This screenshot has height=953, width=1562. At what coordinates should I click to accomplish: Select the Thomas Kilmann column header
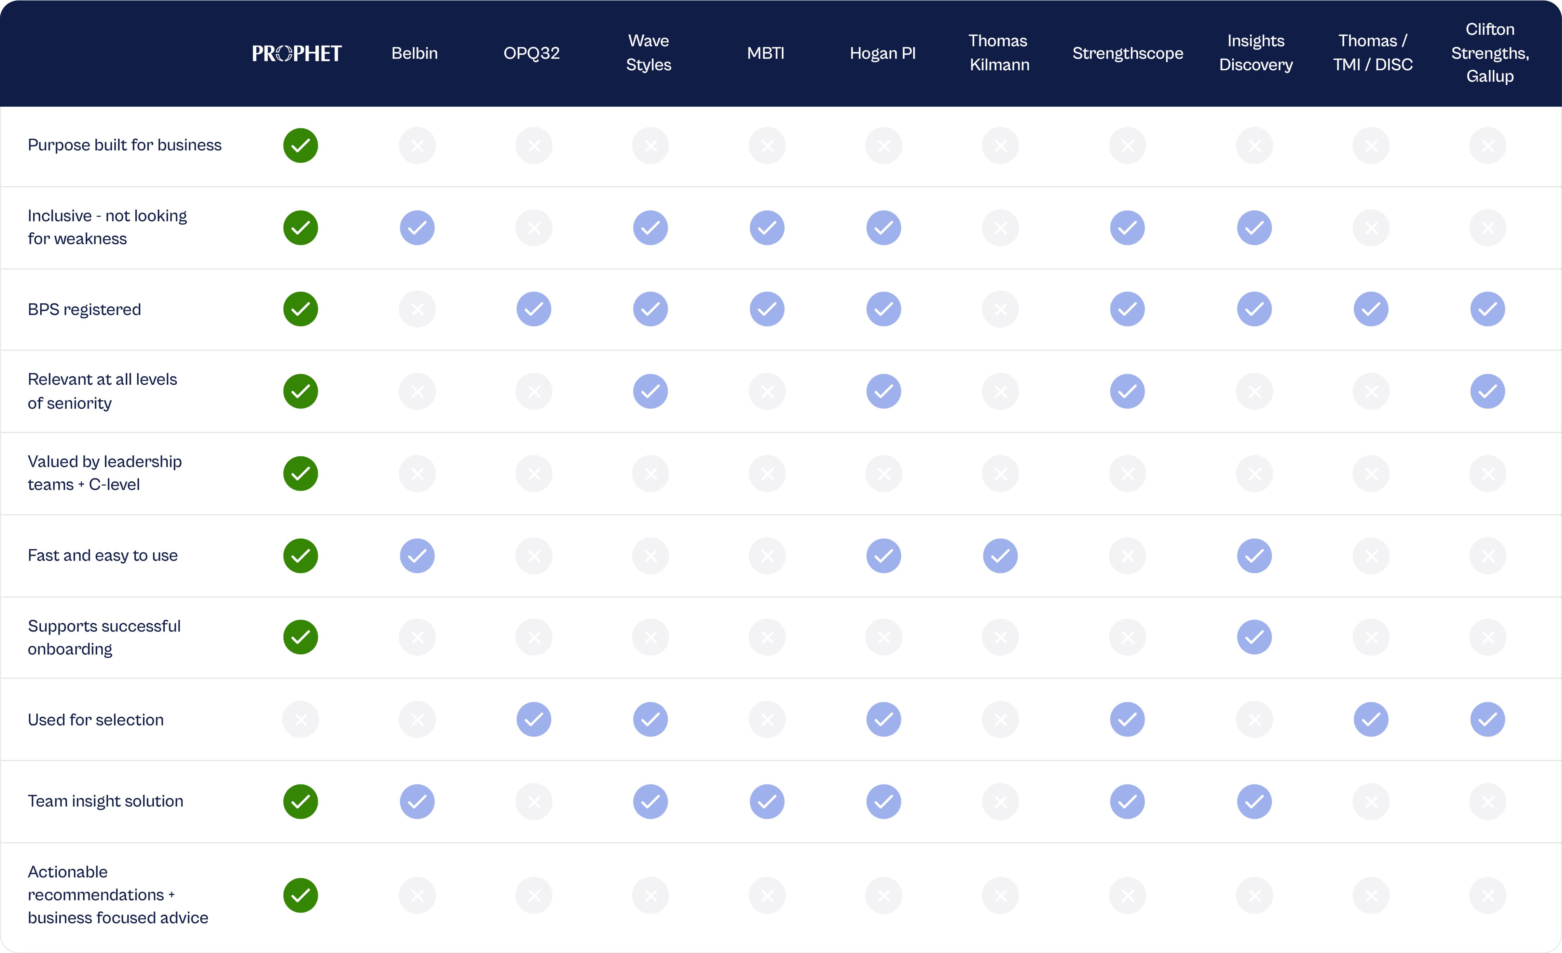click(x=999, y=53)
